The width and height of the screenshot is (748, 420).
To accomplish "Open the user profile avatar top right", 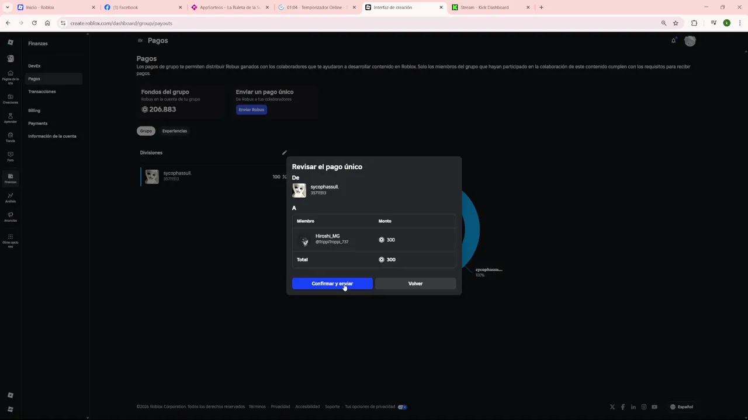I will pyautogui.click(x=690, y=41).
